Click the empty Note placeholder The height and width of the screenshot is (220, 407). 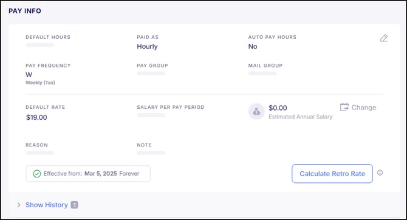tap(151, 153)
